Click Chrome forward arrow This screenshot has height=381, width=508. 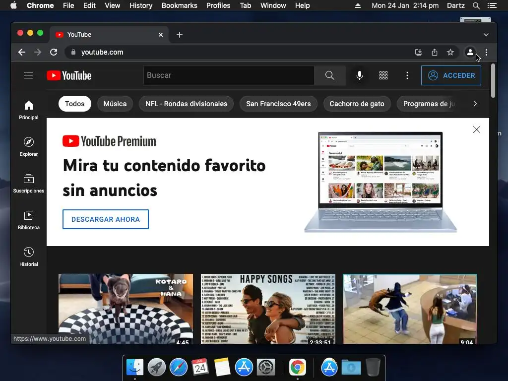[38, 52]
